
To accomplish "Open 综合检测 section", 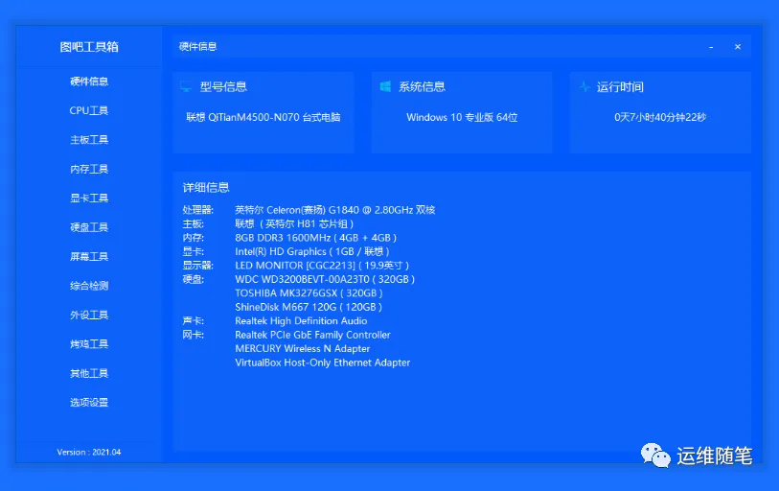I will [89, 286].
